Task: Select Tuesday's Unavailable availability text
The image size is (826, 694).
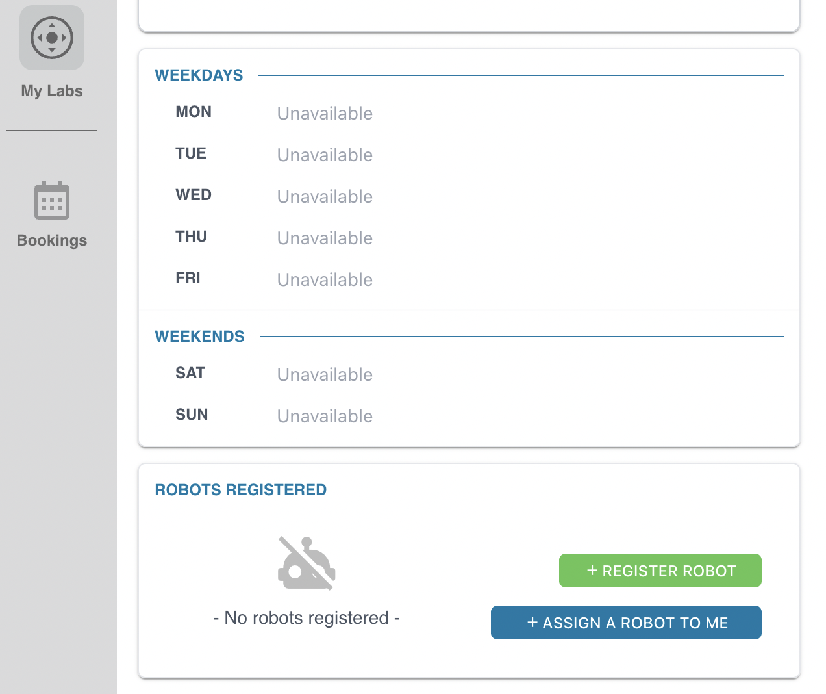Action: (325, 155)
